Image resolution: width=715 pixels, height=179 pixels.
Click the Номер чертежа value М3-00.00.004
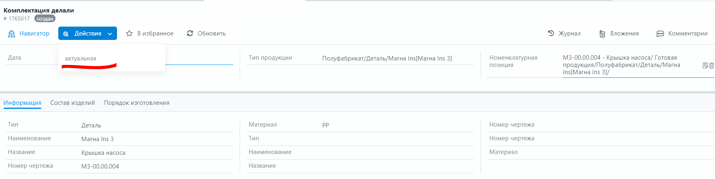[x=100, y=167]
